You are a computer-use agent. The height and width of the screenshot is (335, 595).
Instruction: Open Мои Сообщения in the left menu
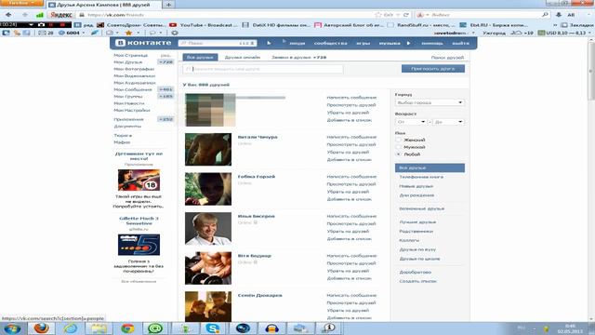point(133,89)
